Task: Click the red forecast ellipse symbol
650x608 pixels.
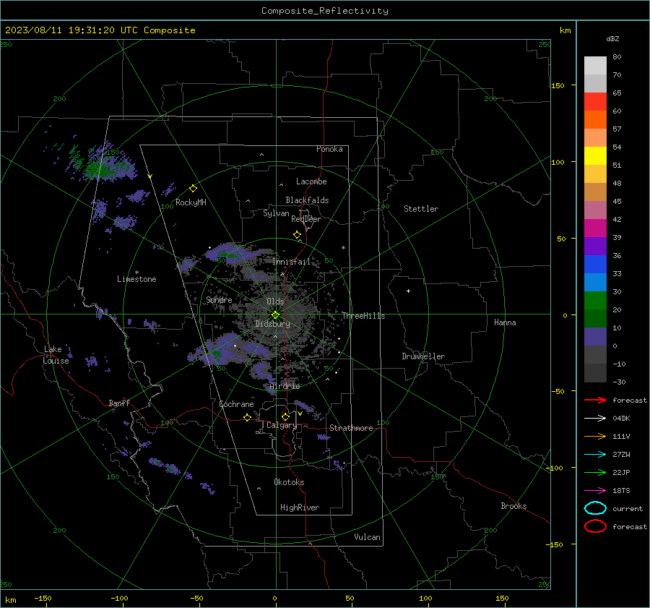Action: coord(595,526)
